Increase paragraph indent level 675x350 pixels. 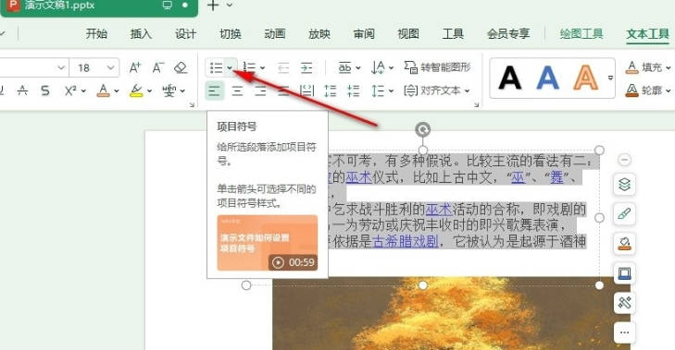(x=306, y=67)
